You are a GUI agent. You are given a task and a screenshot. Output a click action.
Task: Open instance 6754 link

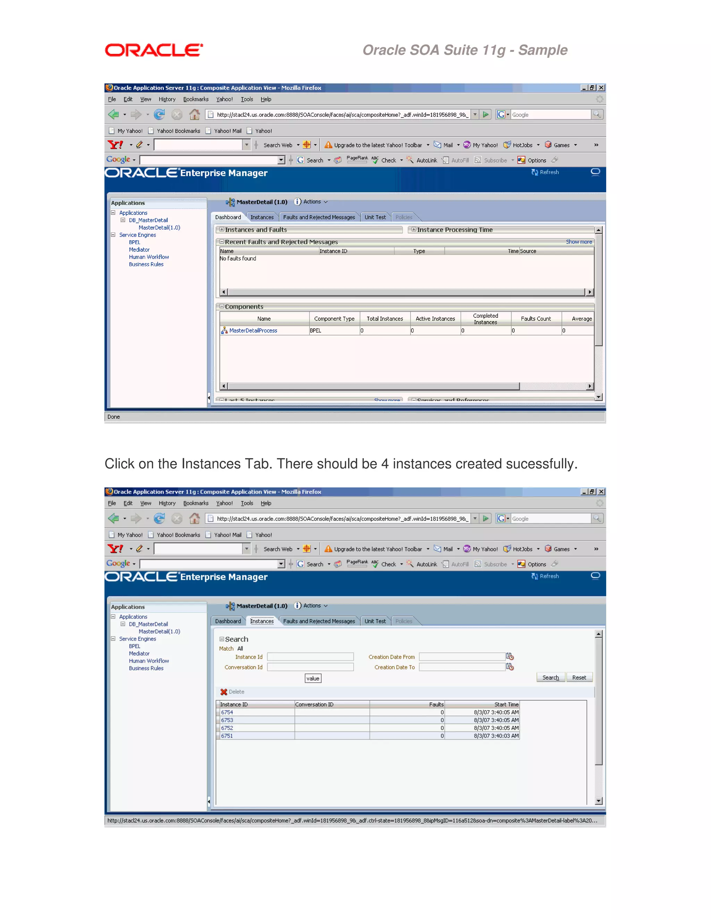pos(227,712)
